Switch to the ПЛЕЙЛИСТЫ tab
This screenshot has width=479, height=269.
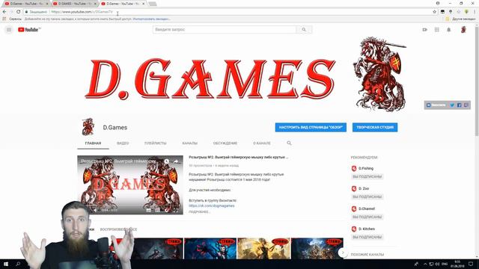[155, 143]
